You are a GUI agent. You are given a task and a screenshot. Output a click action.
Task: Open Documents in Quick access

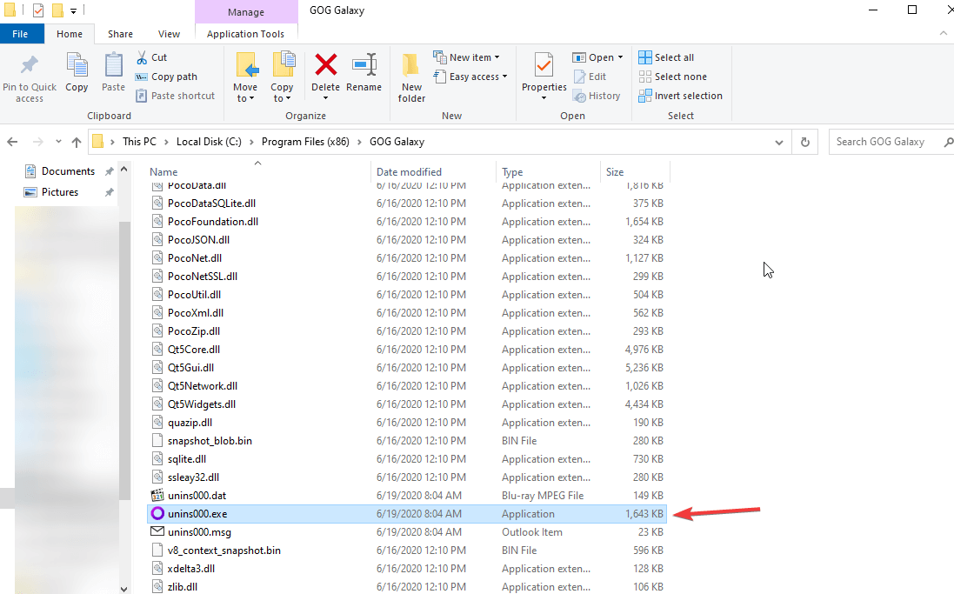tap(68, 171)
